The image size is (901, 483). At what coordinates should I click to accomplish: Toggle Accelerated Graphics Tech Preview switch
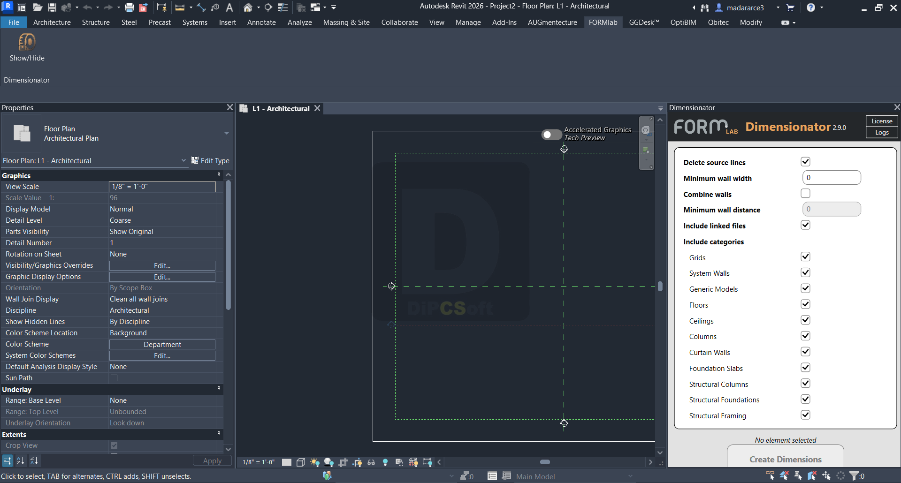[551, 135]
